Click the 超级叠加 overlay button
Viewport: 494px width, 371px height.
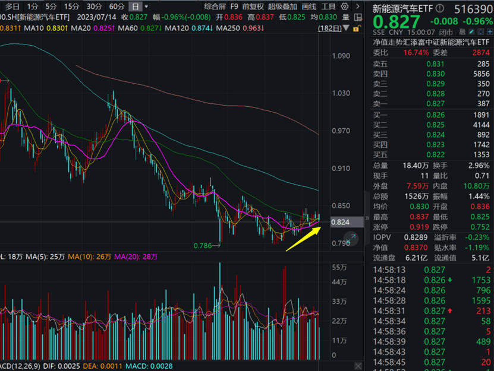tap(282, 7)
